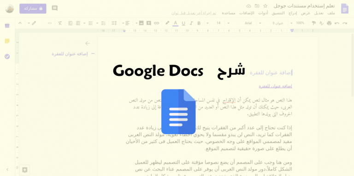Click the document title تعلم إستخدام مستندات جوجل
354x176 pixels.
coord(304,6)
